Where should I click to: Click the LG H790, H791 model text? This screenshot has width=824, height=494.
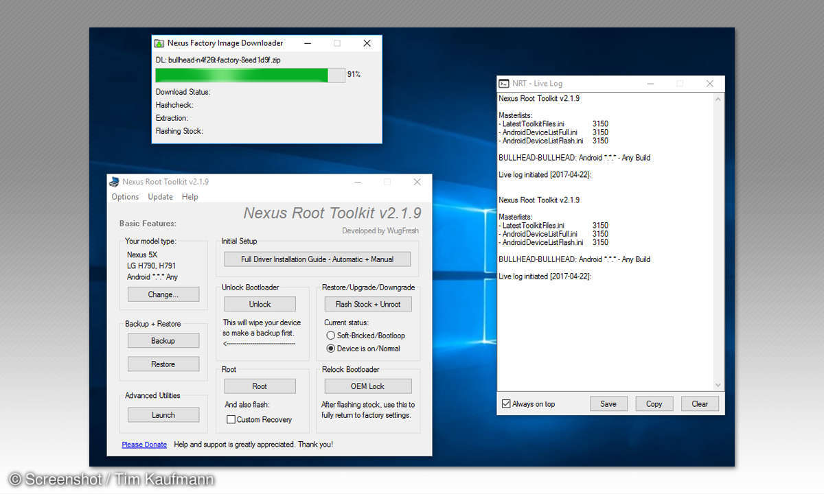tap(152, 266)
